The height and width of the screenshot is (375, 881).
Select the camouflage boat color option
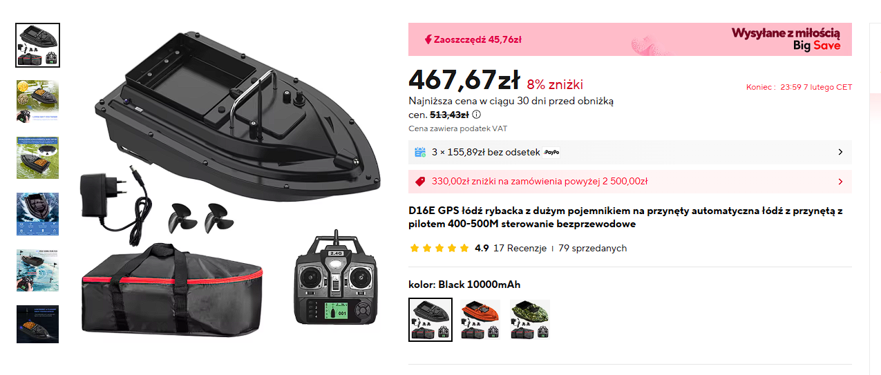coord(530,320)
